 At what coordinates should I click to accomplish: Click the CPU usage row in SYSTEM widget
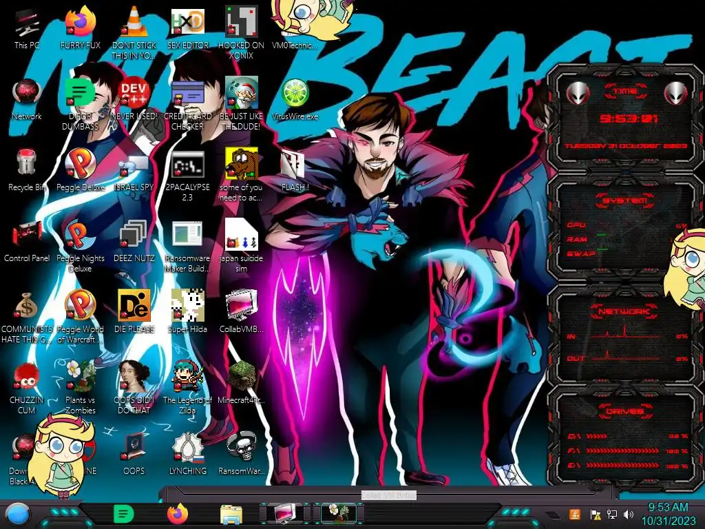pos(627,225)
